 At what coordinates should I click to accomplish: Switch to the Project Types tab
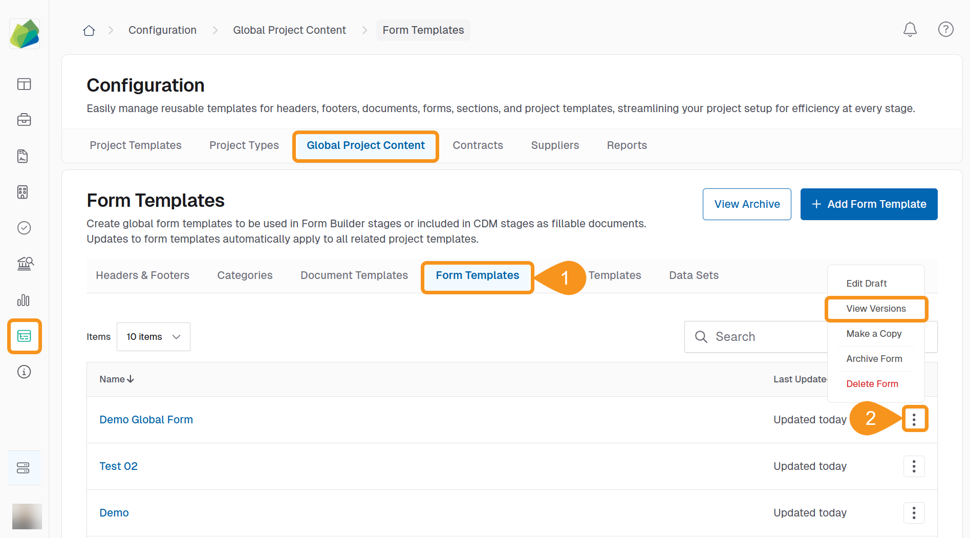(244, 145)
